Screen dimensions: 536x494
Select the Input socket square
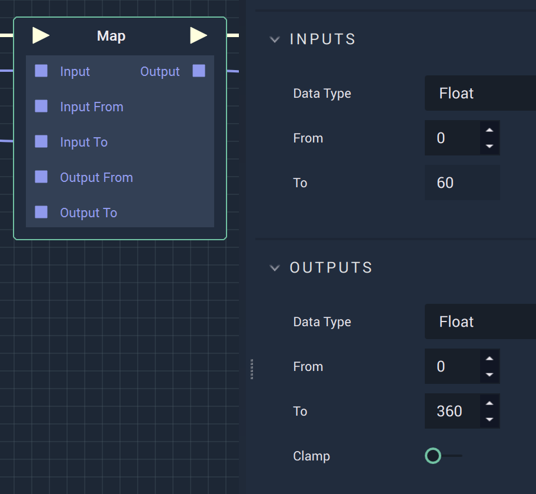(x=41, y=71)
